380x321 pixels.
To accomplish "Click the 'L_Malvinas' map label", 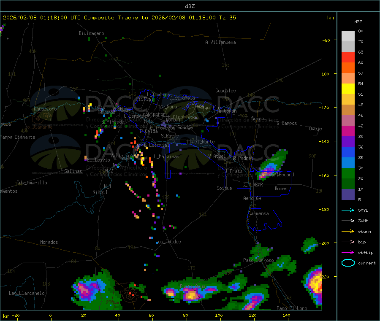I will pyautogui.click(x=166, y=156).
